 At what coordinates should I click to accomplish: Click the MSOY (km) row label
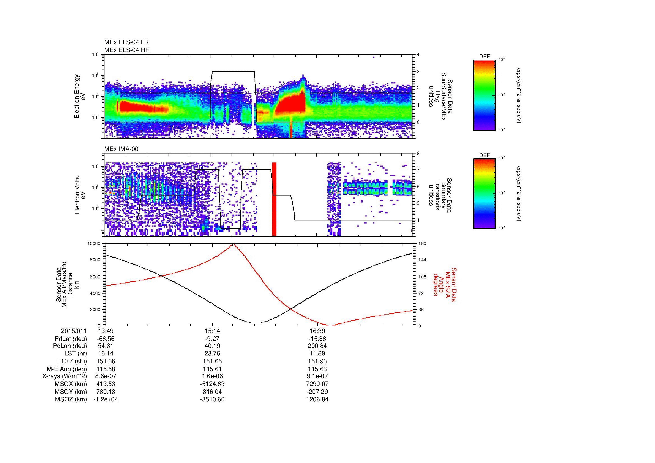tap(71, 392)
